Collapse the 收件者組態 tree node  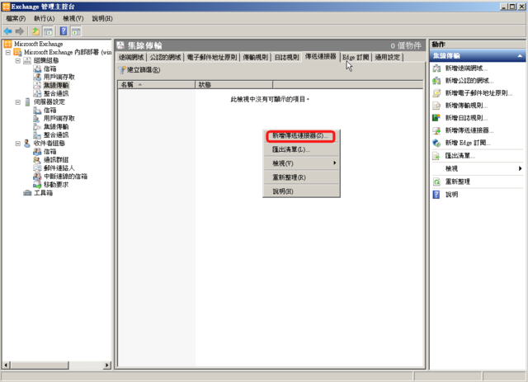click(x=18, y=144)
